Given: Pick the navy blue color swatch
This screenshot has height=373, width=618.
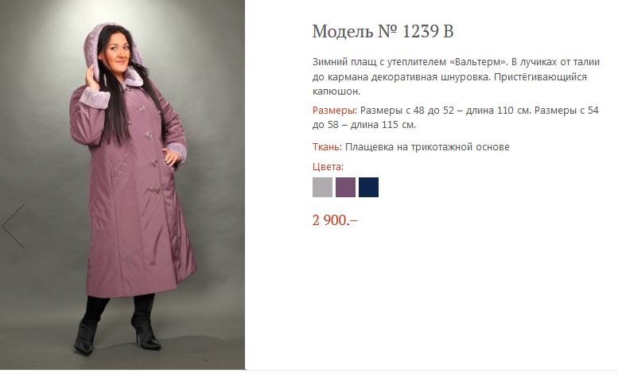Looking at the screenshot, I should pos(368,187).
